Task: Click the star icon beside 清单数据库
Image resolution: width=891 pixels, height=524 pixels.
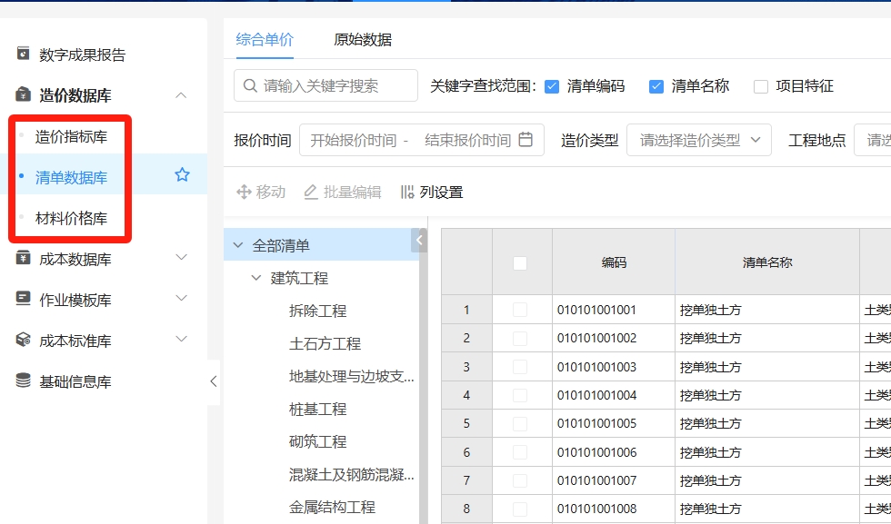Action: pyautogui.click(x=182, y=175)
